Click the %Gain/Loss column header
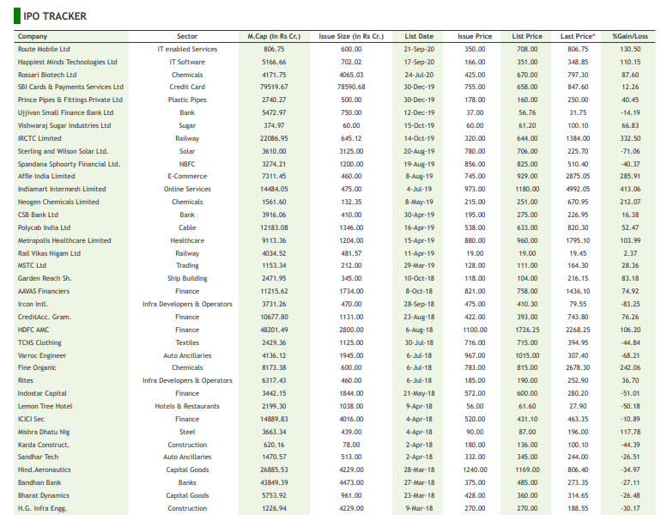Screen dimensions: 667x515 click(x=630, y=37)
